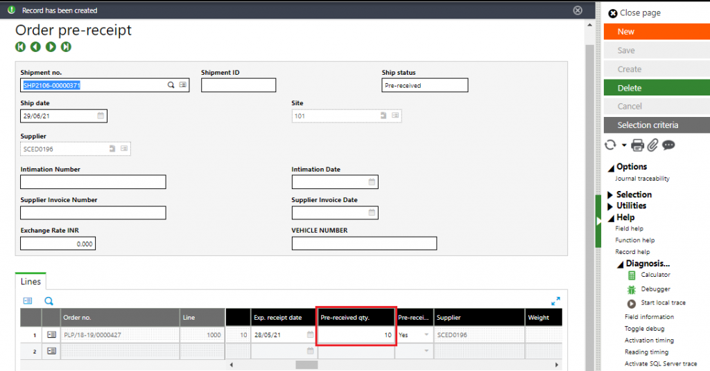Click the refresh icon in right panel

click(x=610, y=145)
